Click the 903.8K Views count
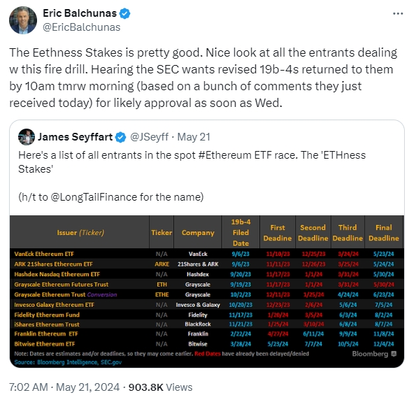The width and height of the screenshot is (409, 395). point(160,387)
